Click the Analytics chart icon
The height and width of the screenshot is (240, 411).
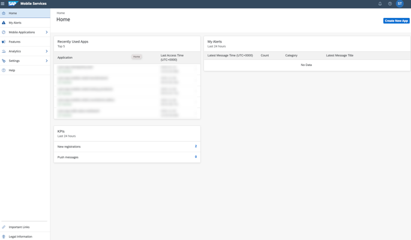pos(4,52)
